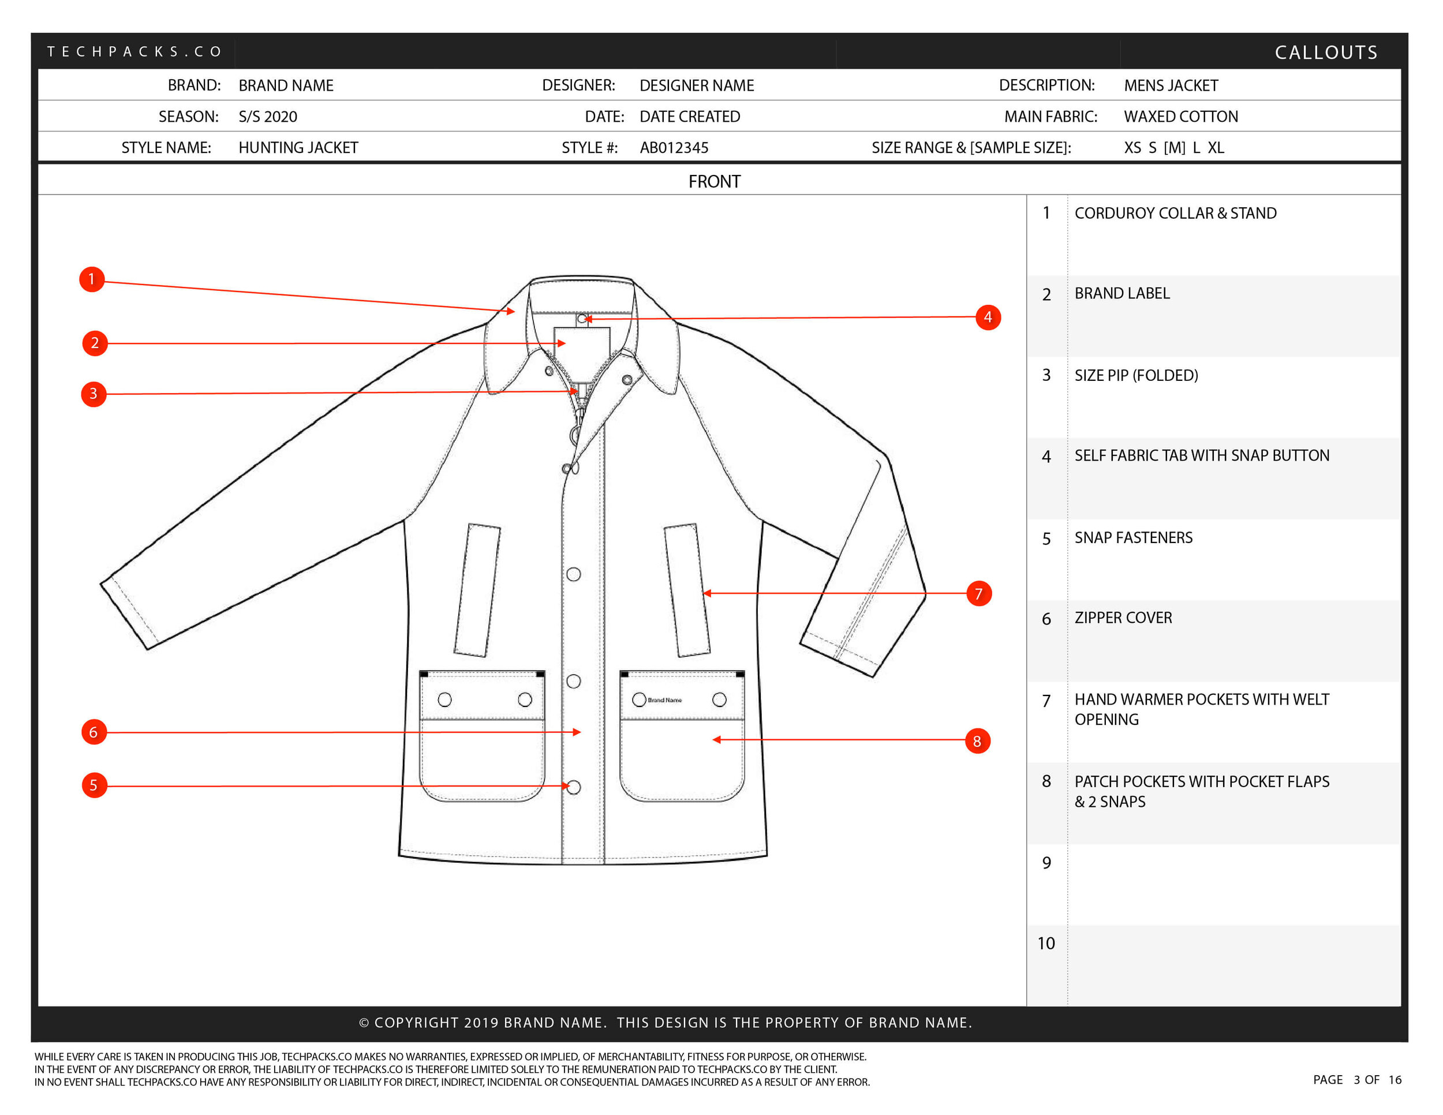
Task: Click red callout marker number 5
Action: tap(95, 785)
